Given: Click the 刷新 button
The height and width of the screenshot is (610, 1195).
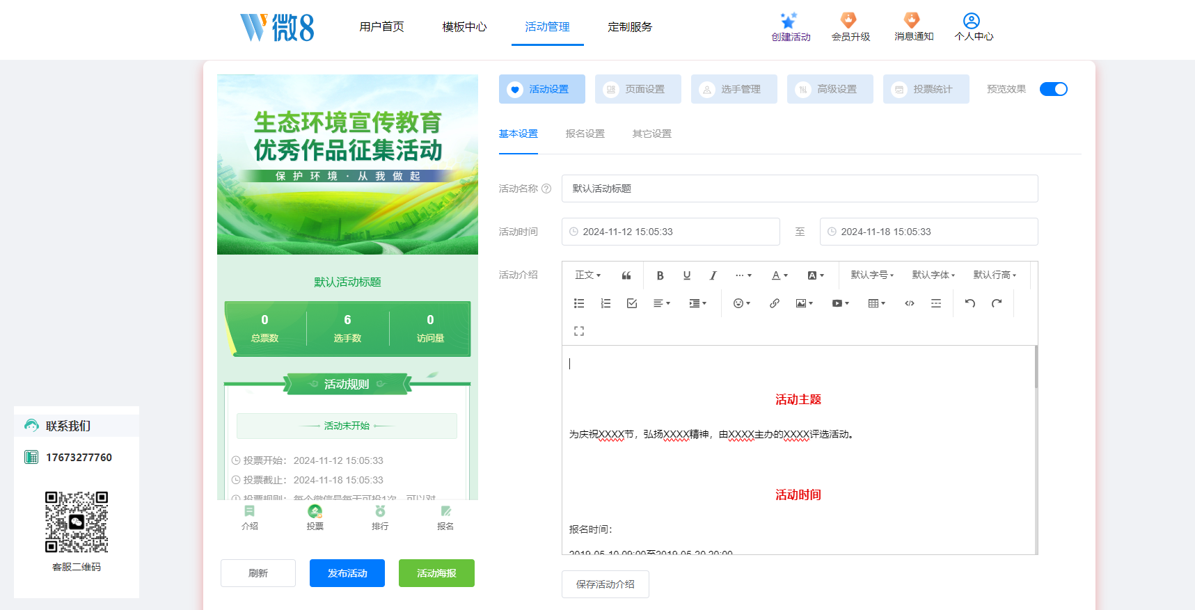Looking at the screenshot, I should 258,573.
